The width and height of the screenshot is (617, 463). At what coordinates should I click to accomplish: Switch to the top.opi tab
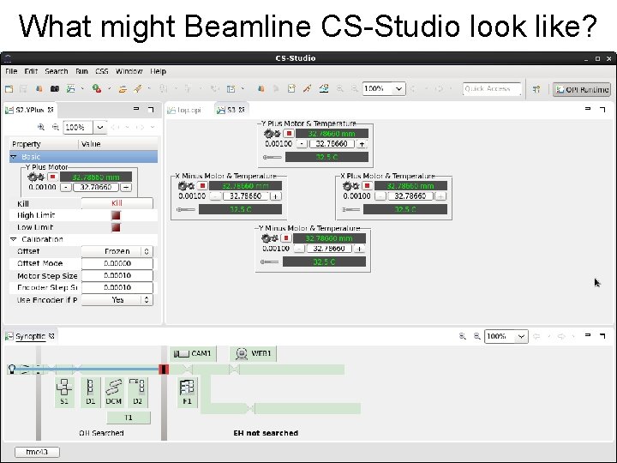click(x=185, y=110)
